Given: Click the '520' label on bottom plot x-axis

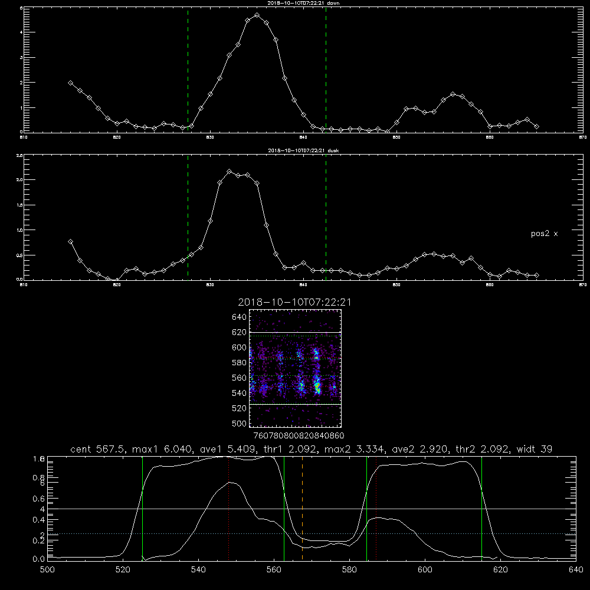Looking at the screenshot, I should tap(123, 570).
